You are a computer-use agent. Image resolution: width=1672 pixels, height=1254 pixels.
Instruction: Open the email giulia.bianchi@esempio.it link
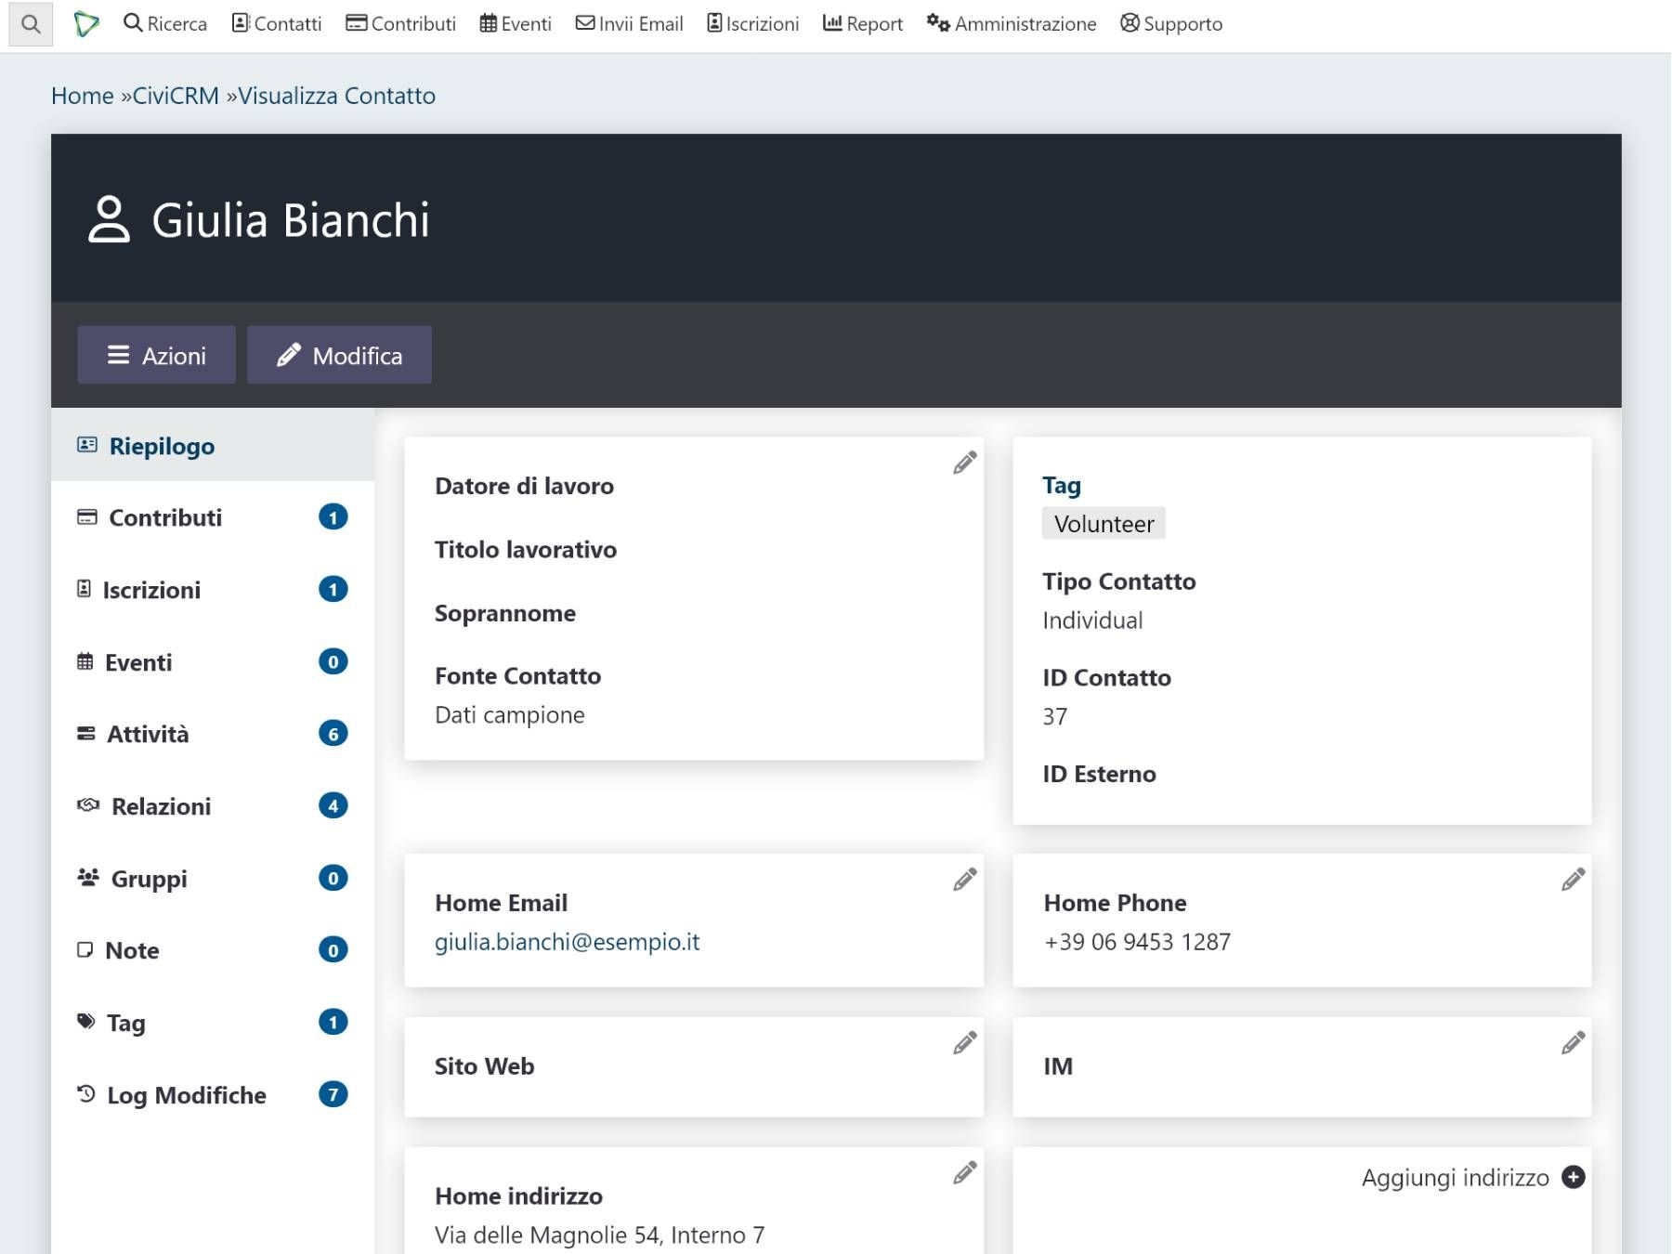point(568,941)
